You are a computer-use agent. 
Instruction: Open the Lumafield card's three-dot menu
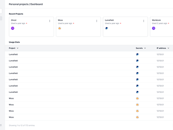click(143, 21)
